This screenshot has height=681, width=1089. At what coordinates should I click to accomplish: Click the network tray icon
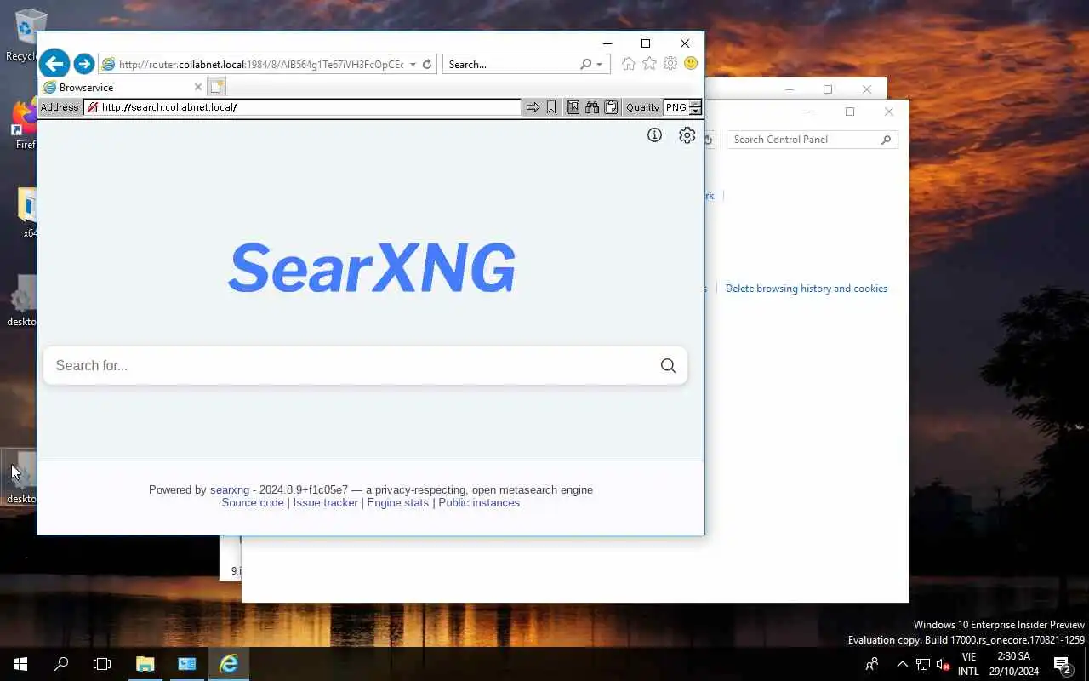[922, 664]
